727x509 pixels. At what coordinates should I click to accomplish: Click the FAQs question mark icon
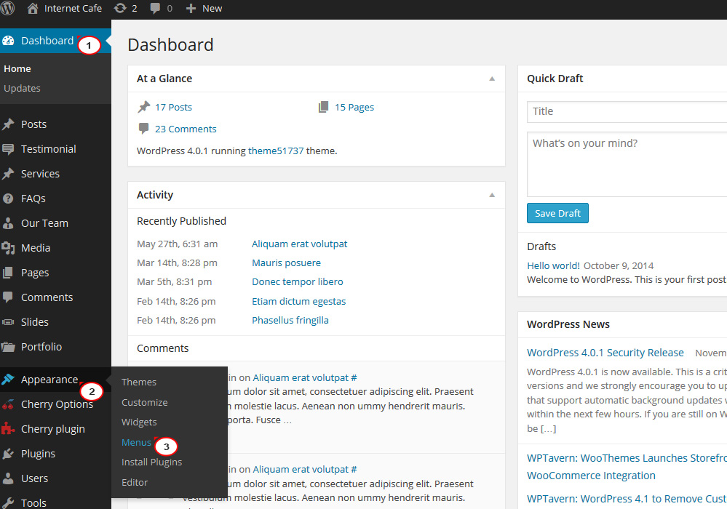click(8, 199)
